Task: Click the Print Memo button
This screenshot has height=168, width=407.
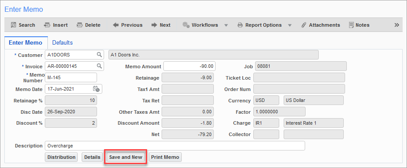Action: (165, 157)
